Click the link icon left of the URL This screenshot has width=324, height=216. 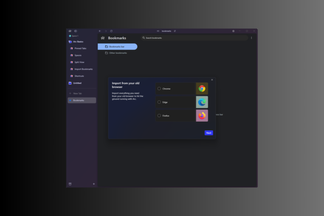click(158, 31)
